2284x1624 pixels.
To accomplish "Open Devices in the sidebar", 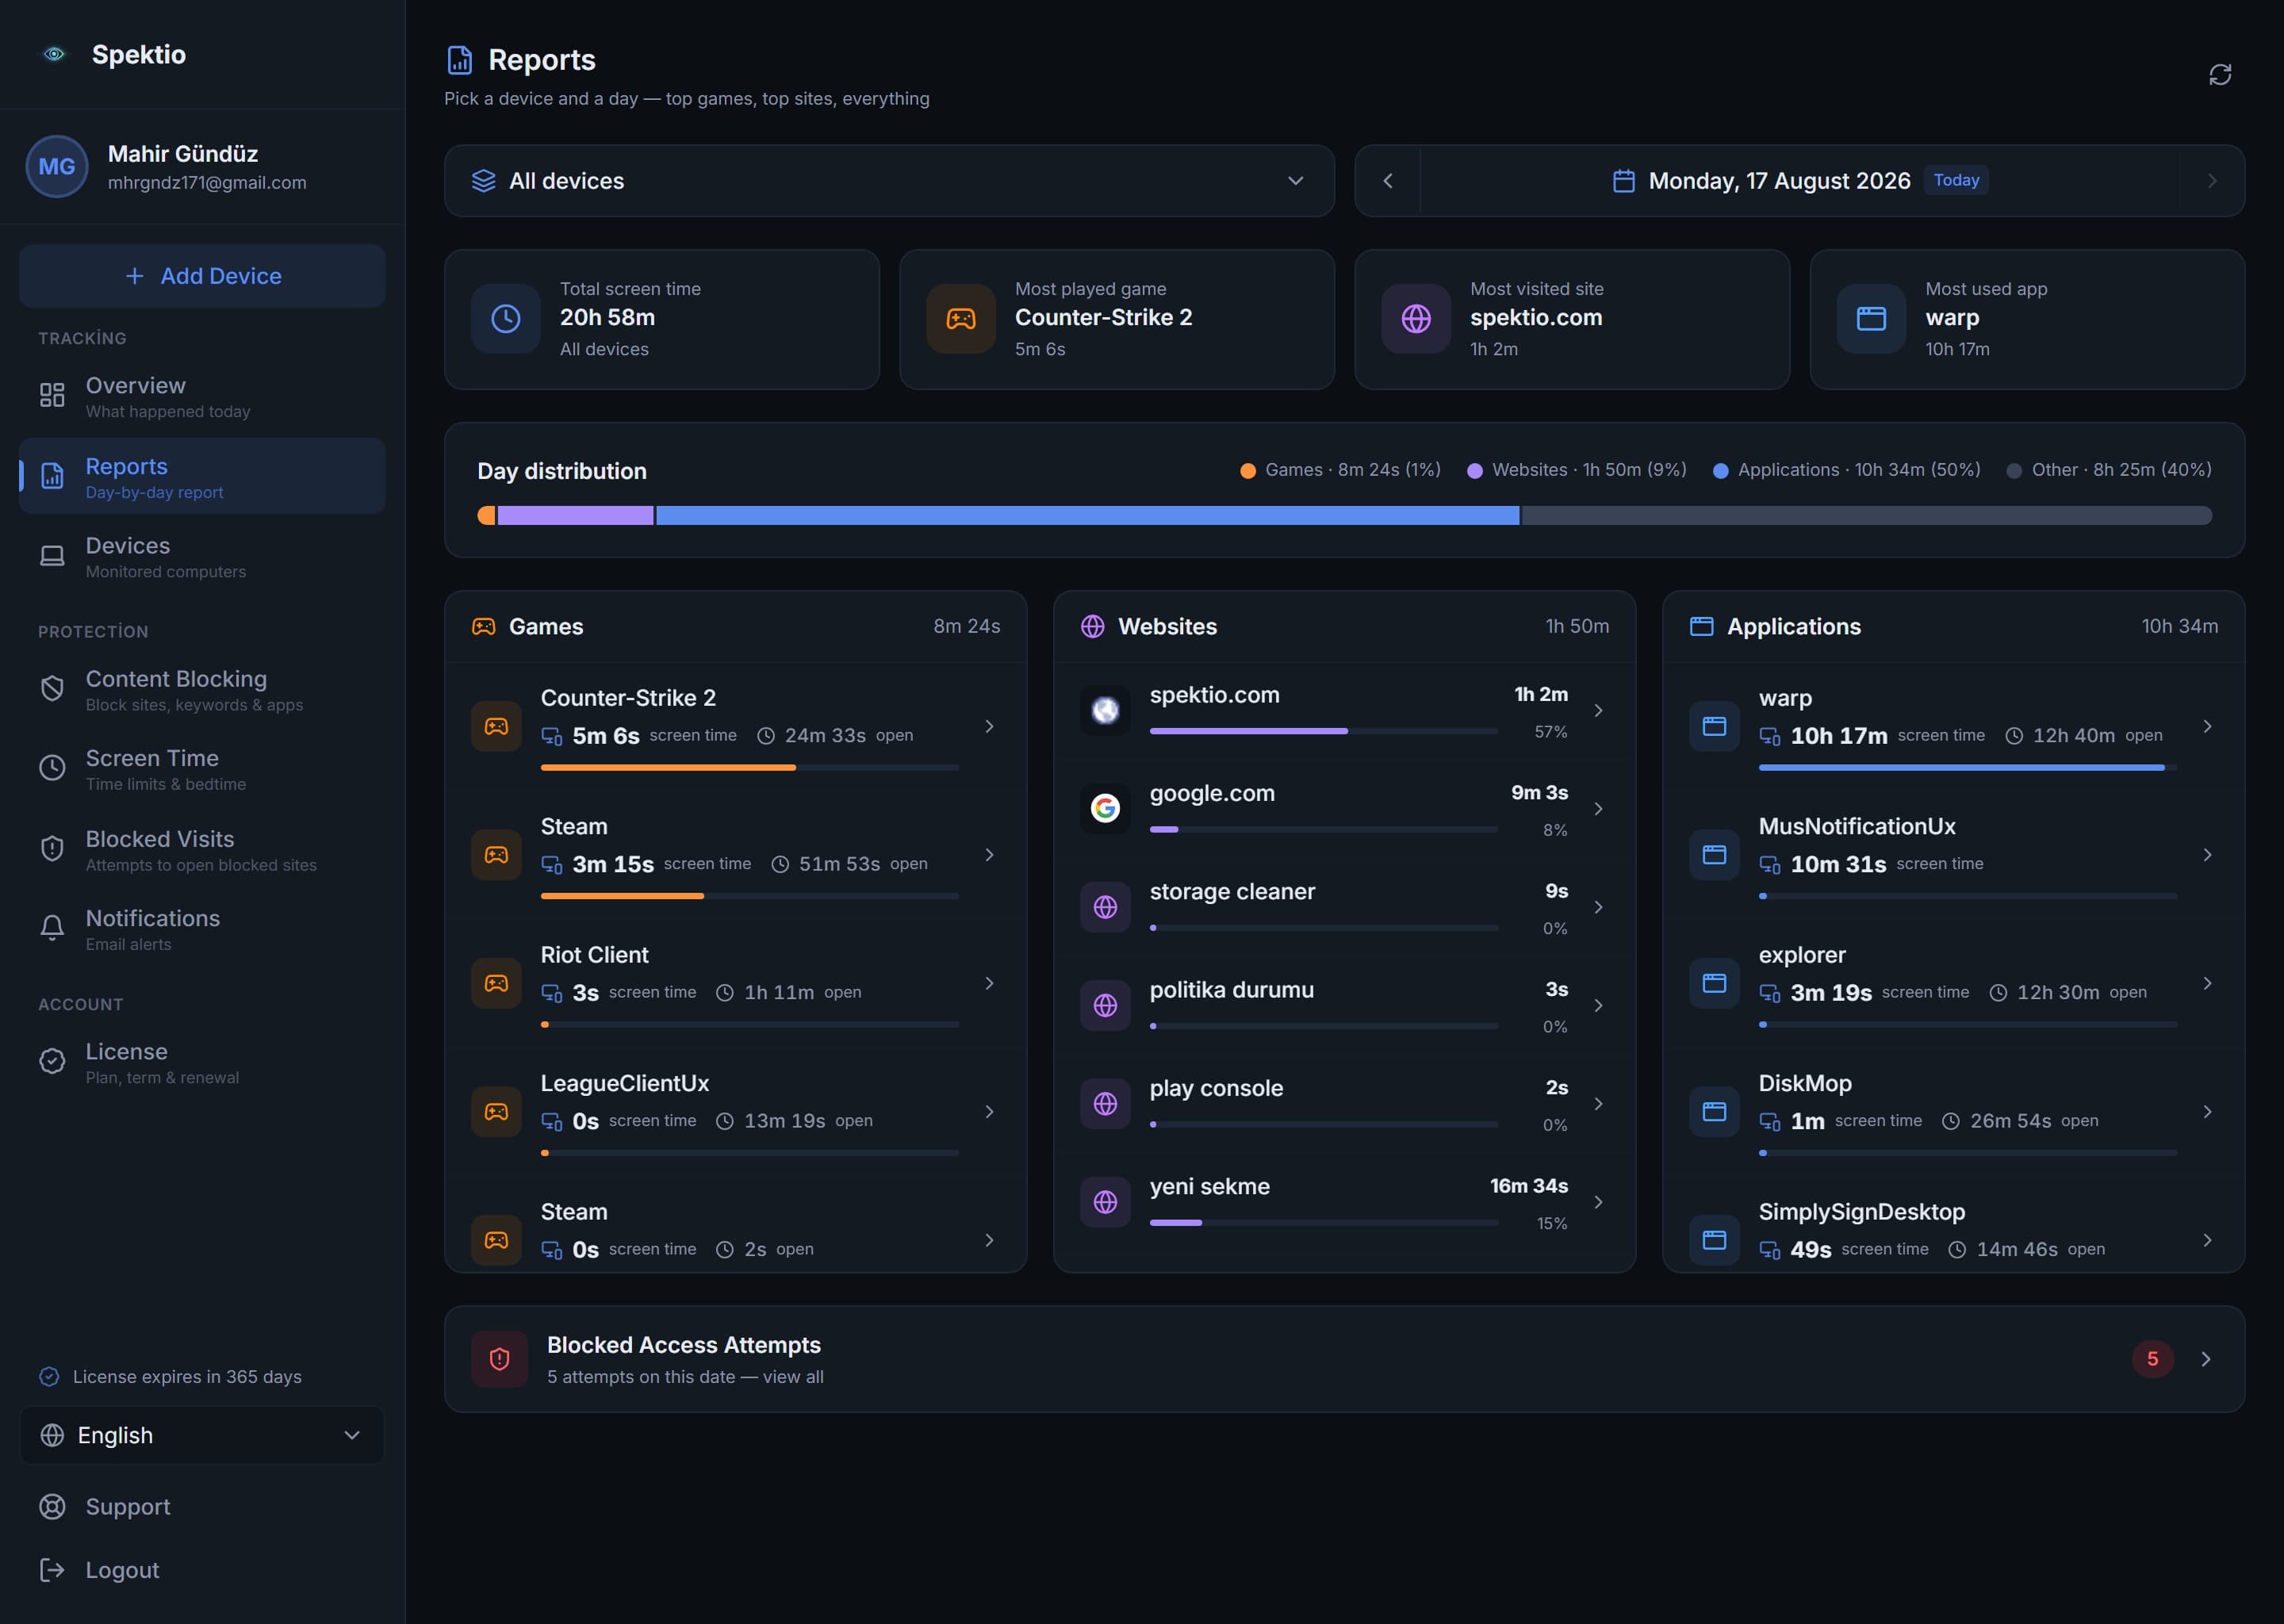I will [x=202, y=556].
